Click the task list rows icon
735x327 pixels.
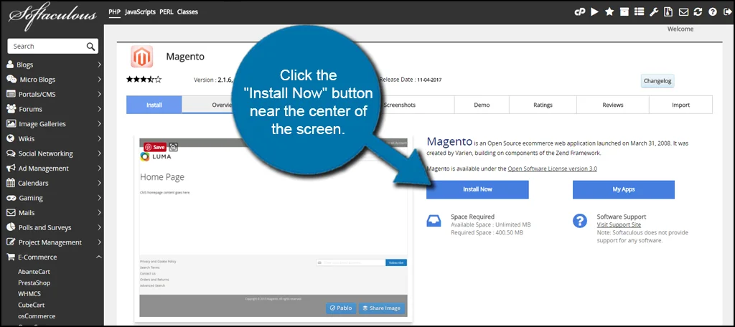639,12
